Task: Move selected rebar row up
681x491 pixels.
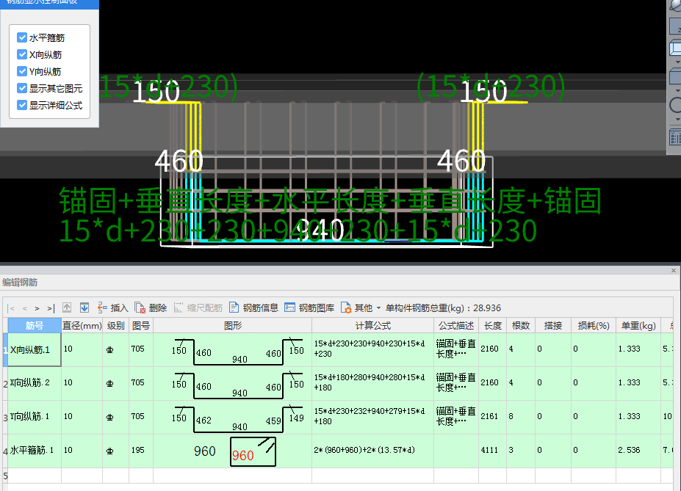Action: click(67, 308)
